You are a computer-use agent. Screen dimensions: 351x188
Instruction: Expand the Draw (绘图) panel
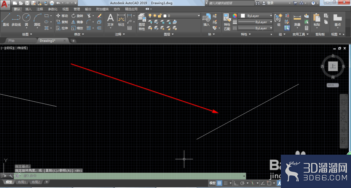click(x=27, y=34)
